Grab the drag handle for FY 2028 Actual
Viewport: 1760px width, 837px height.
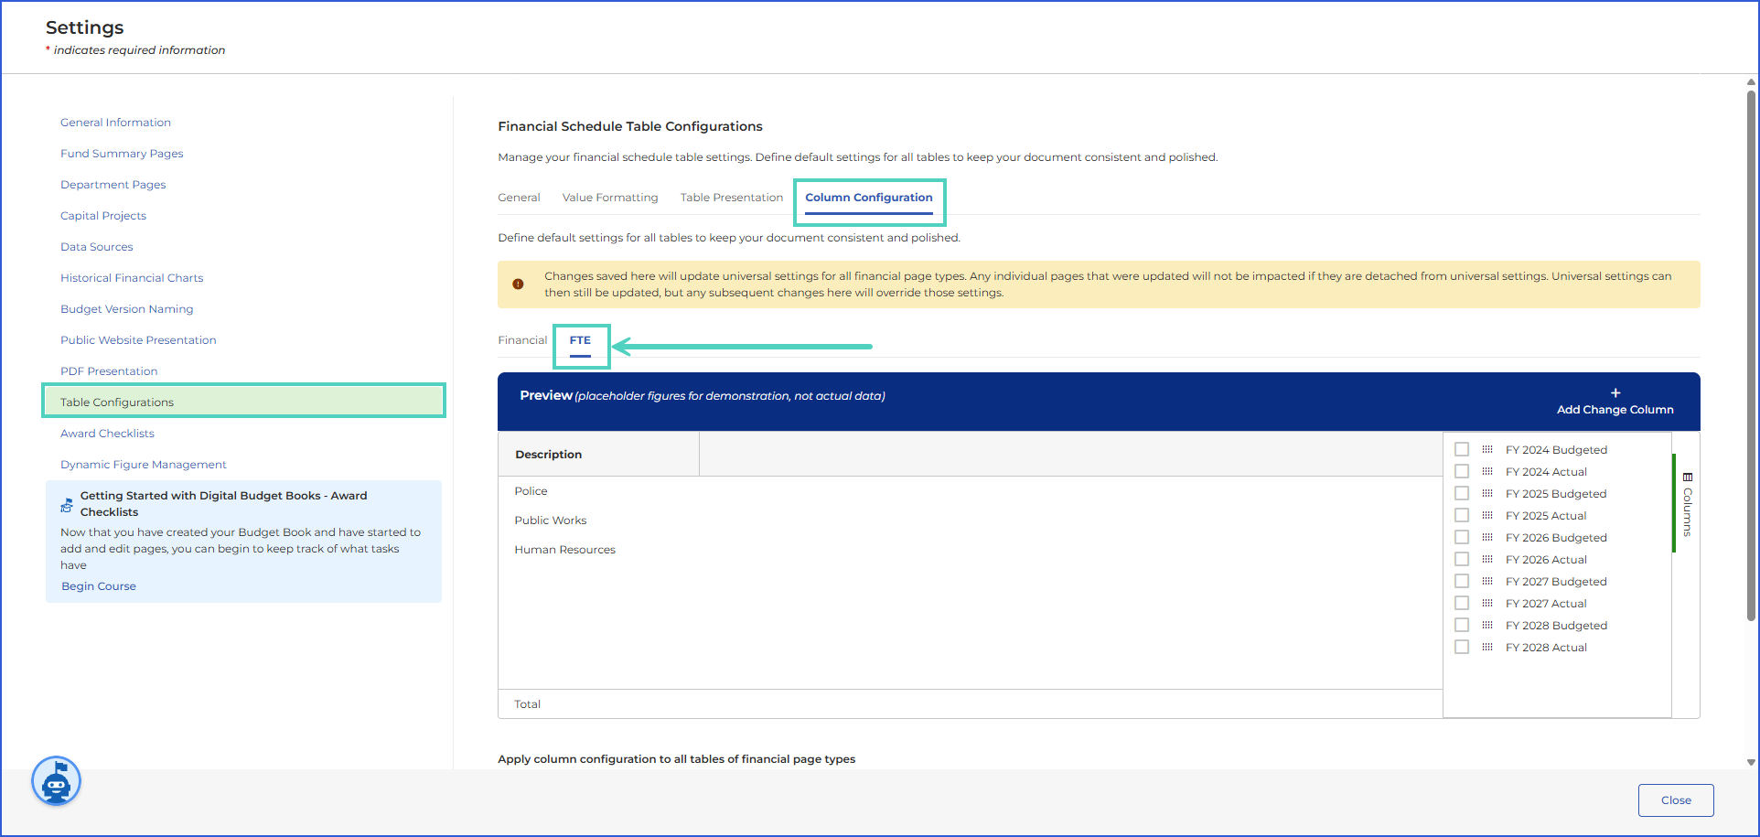click(1487, 647)
